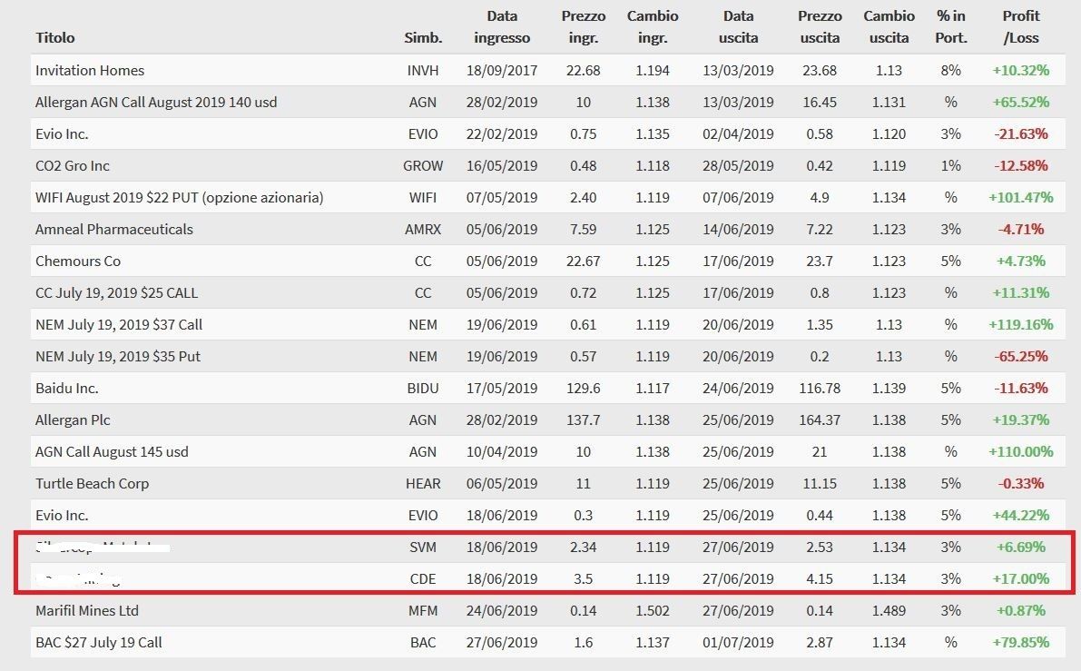Select "WIFI August 2019 $22 PUT" title
The width and height of the screenshot is (1081, 671).
(179, 197)
